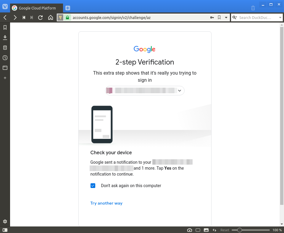Click the fast forward button
The image size is (284, 233).
click(32, 17)
